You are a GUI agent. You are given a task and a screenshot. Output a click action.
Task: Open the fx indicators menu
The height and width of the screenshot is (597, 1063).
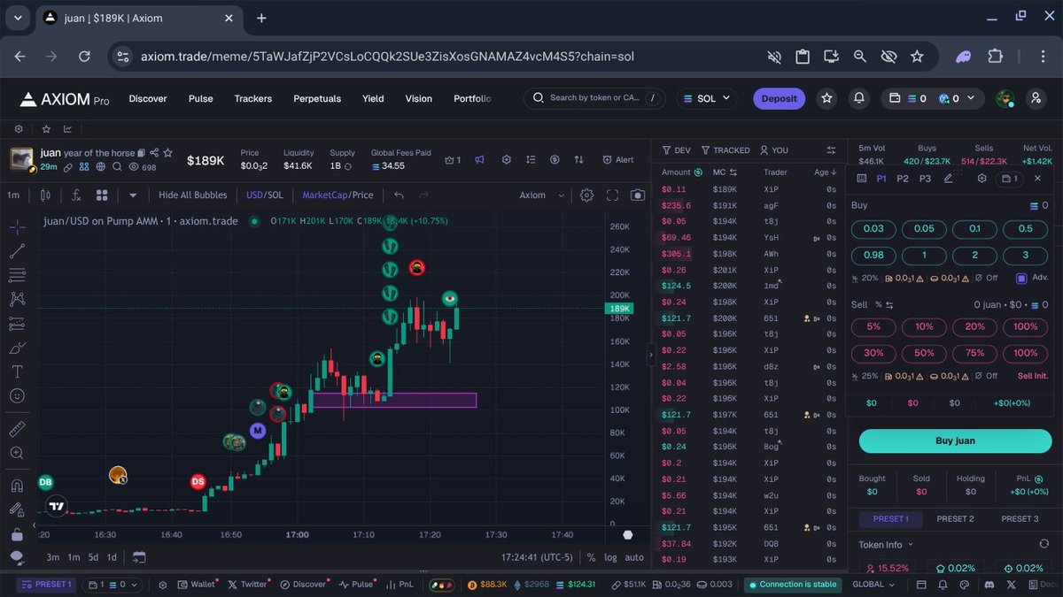(x=76, y=195)
